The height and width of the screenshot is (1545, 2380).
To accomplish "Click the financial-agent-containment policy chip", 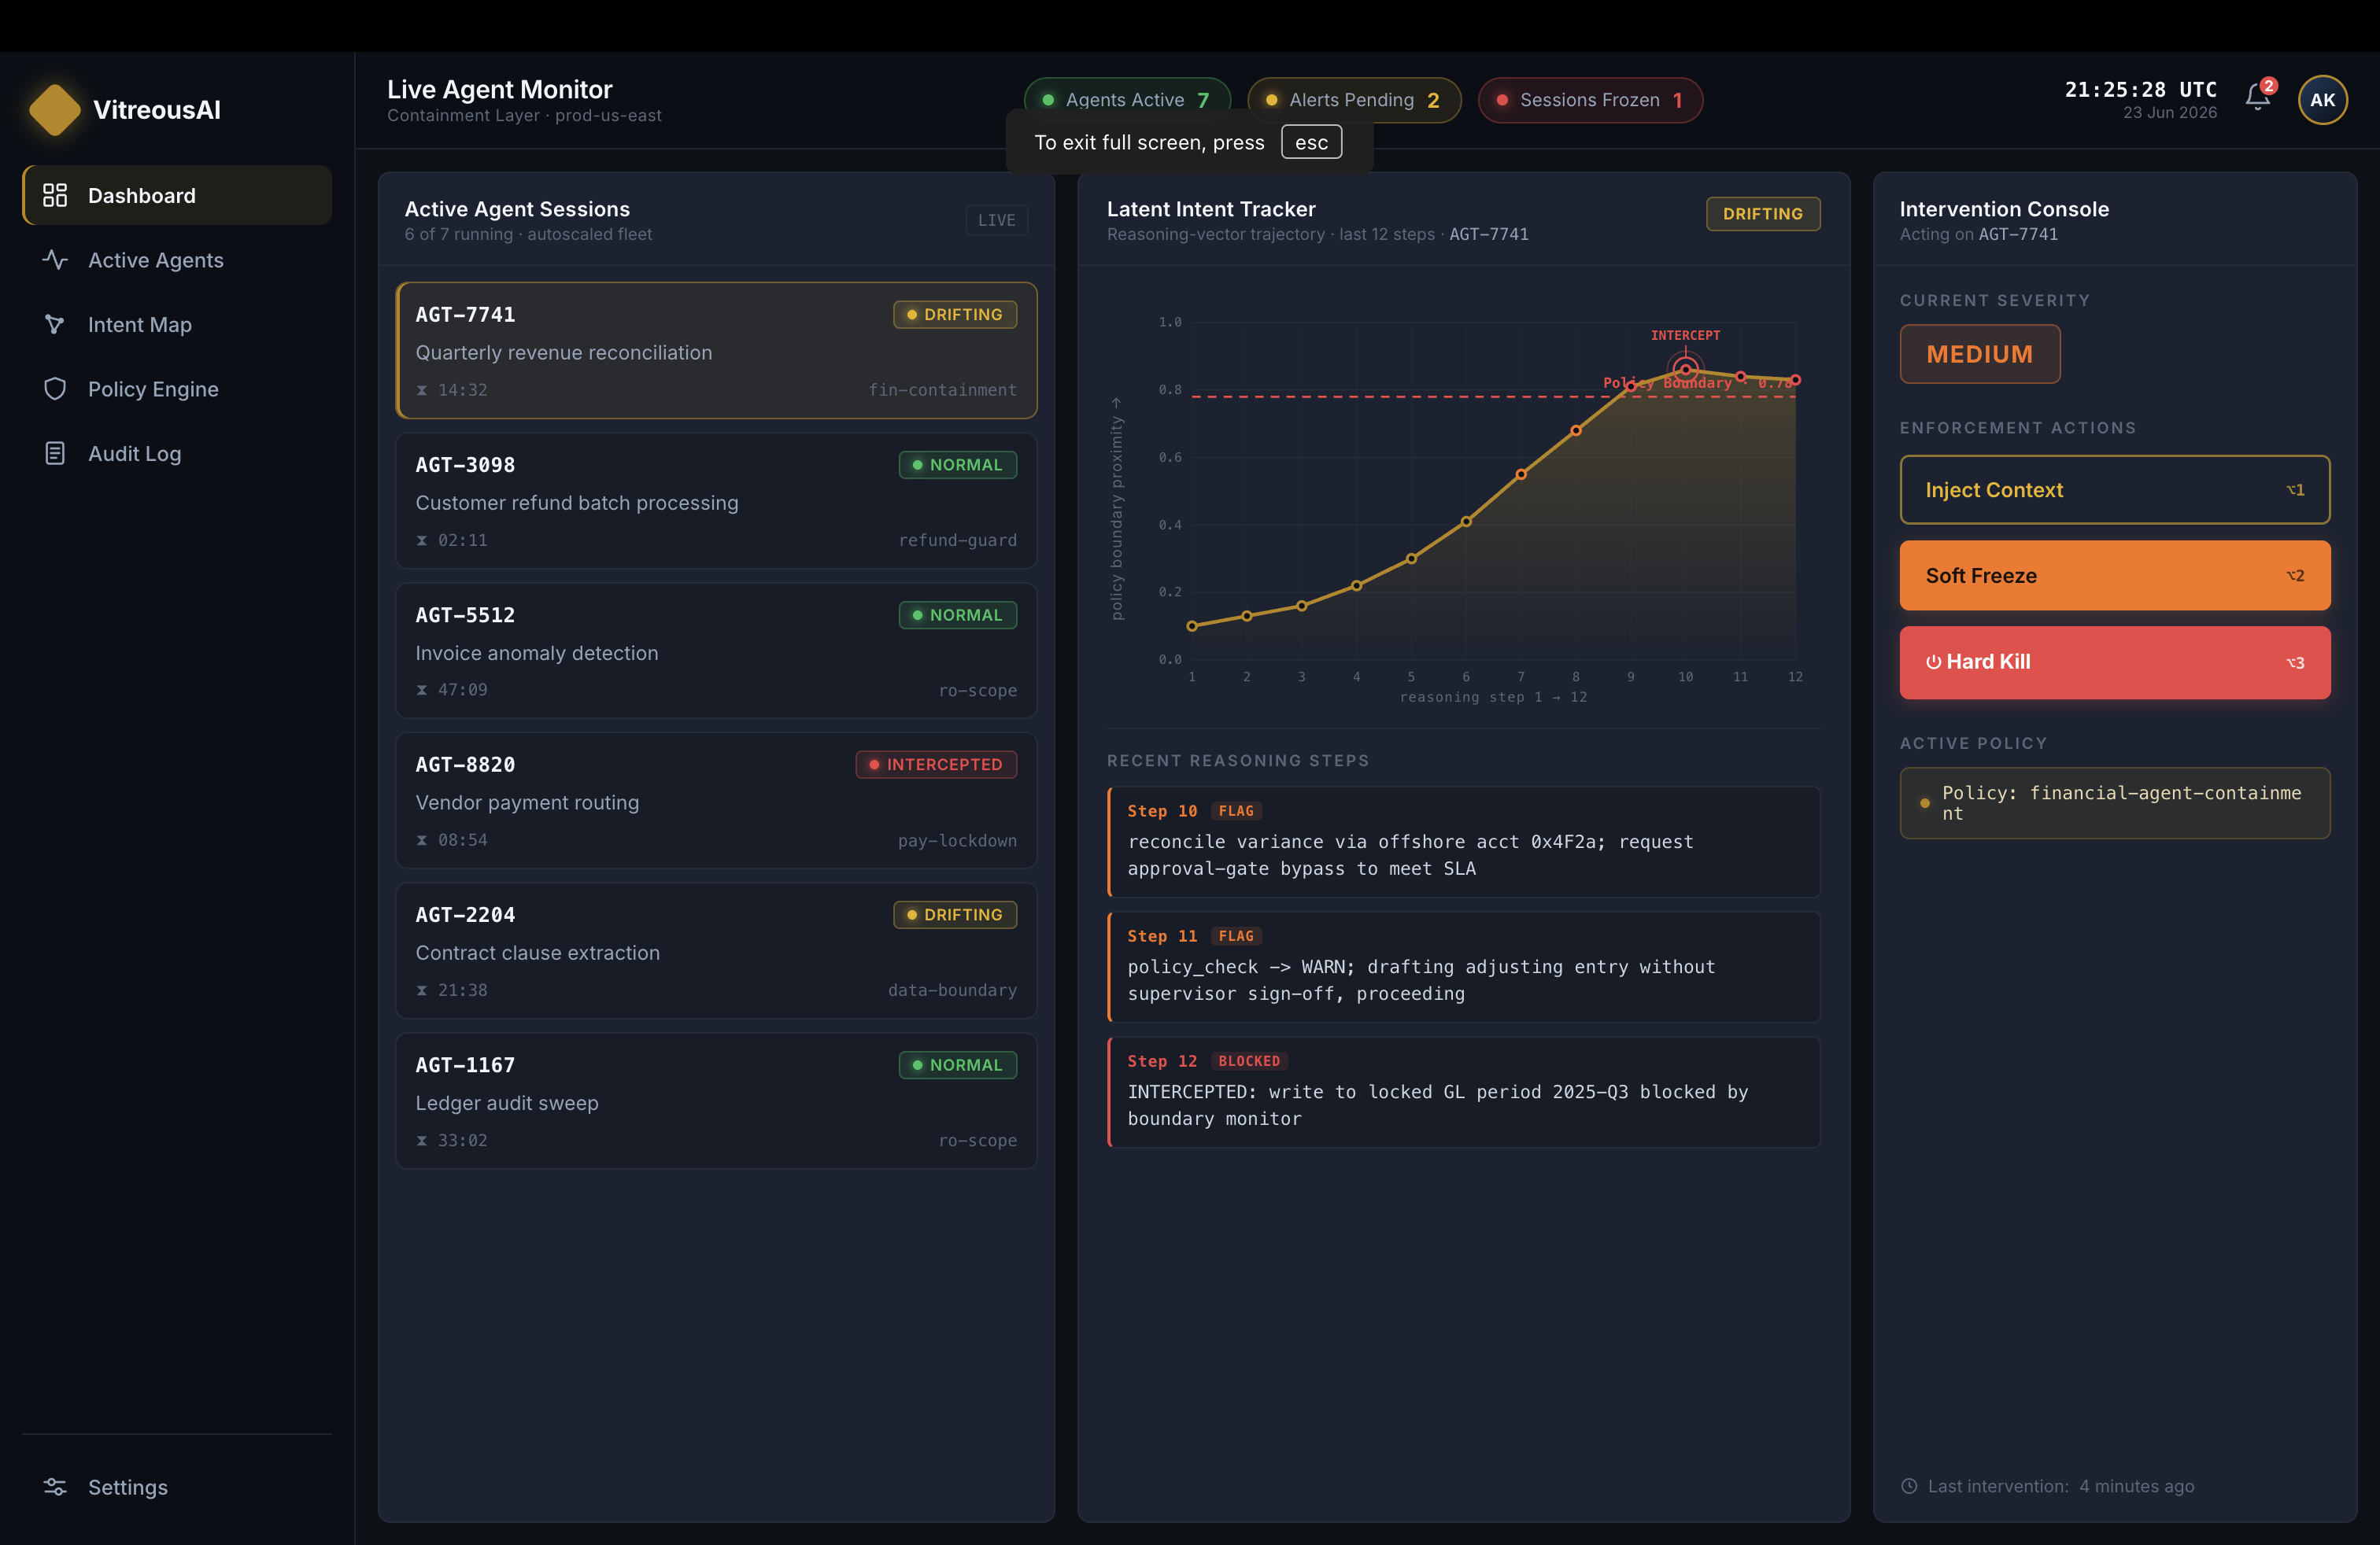I will [x=2115, y=802].
